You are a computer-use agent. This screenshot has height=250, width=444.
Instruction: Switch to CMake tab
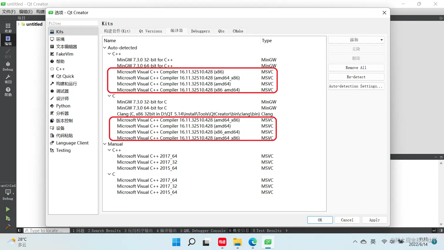pyautogui.click(x=238, y=31)
